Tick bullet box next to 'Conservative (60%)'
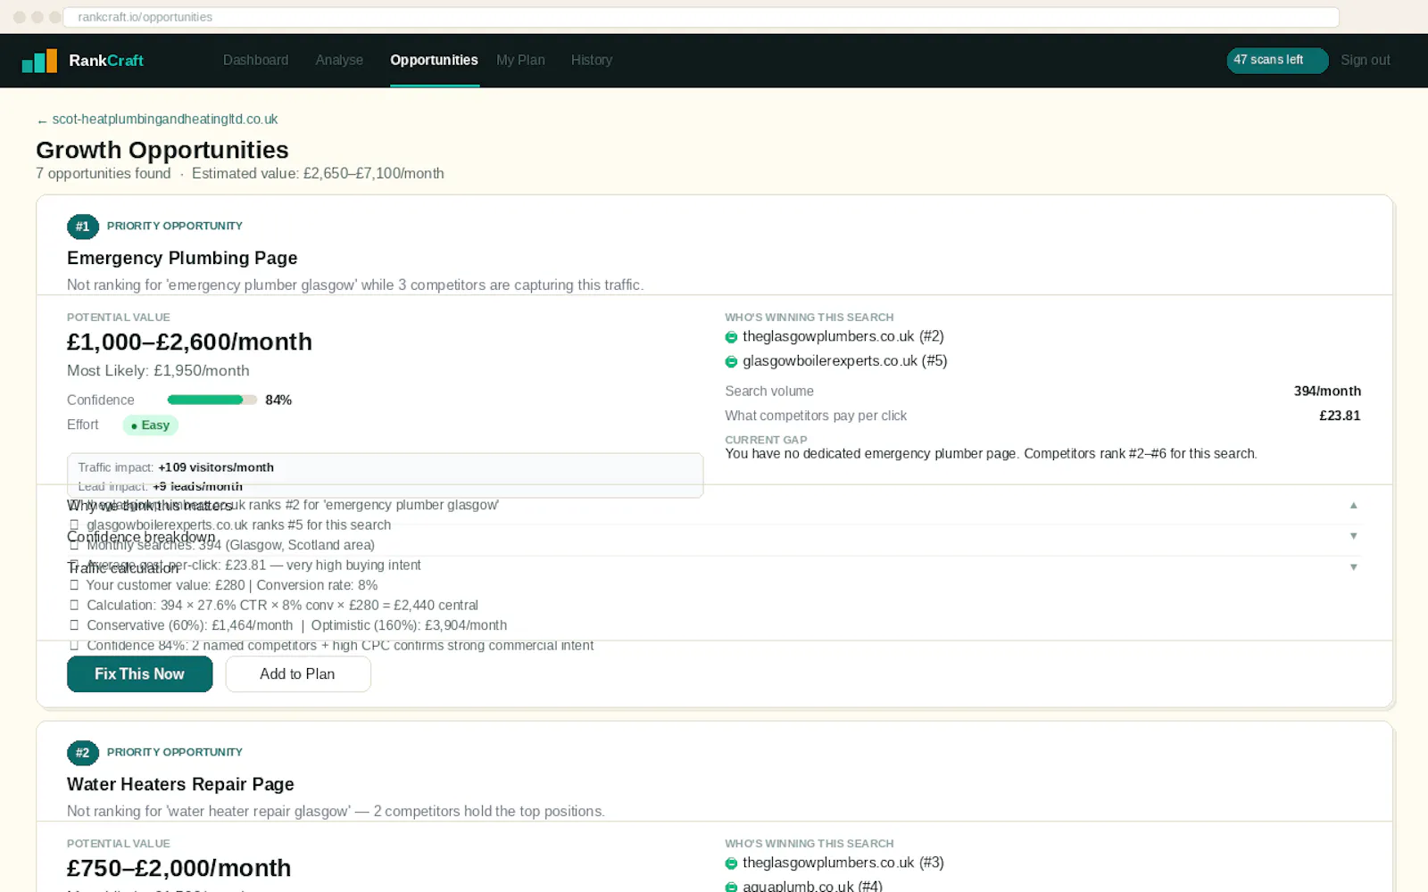 74,625
